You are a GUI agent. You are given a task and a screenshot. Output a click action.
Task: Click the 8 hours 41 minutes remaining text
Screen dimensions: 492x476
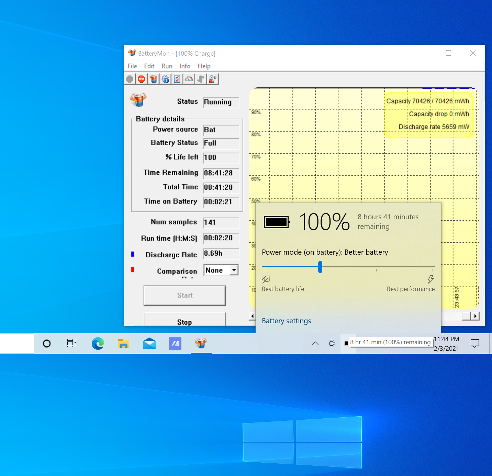pyautogui.click(x=388, y=222)
